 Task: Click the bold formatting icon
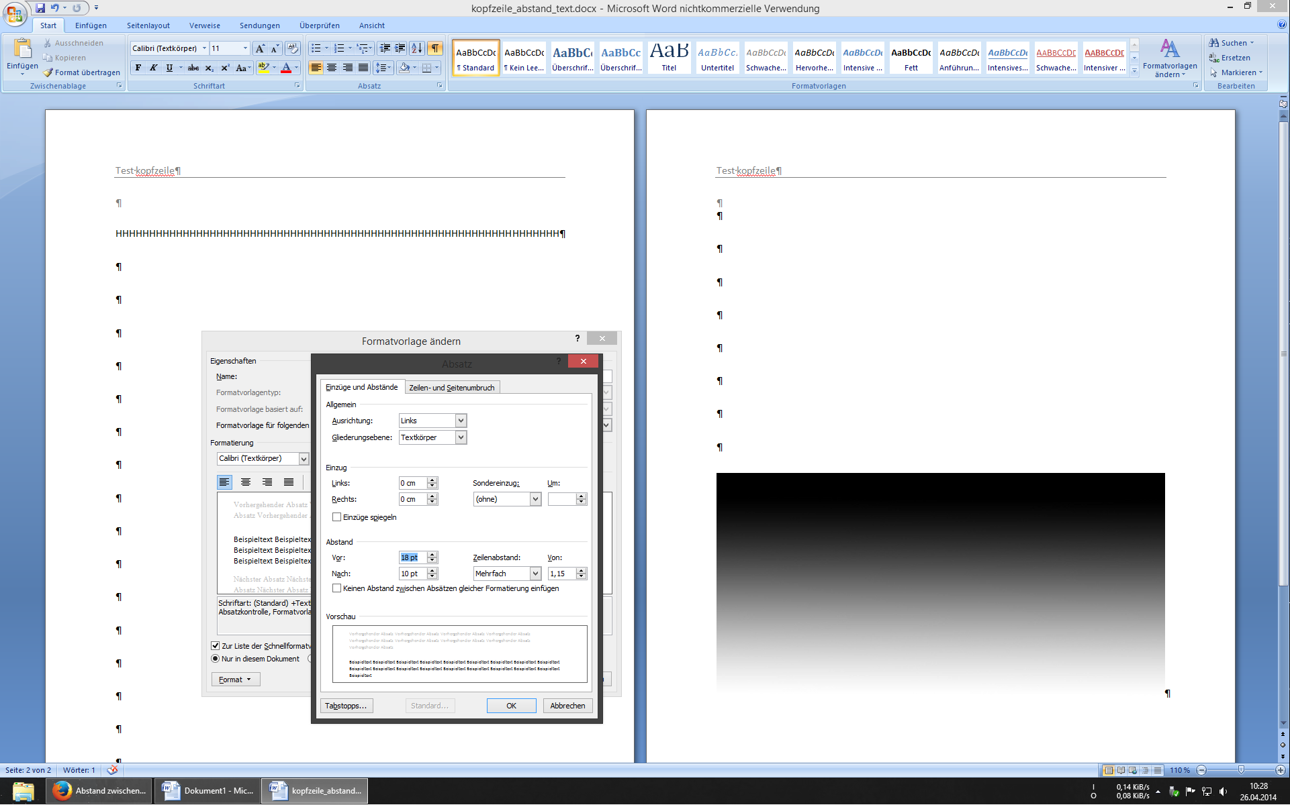coord(138,68)
